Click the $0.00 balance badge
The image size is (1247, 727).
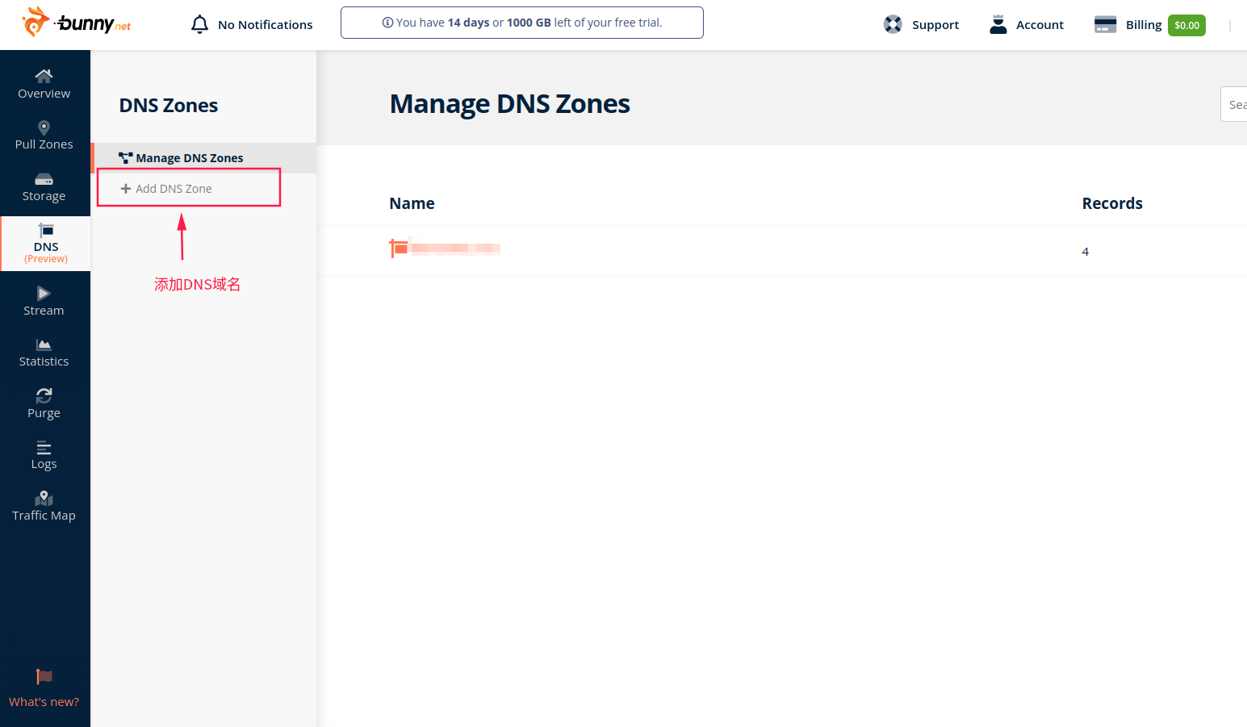click(x=1186, y=26)
